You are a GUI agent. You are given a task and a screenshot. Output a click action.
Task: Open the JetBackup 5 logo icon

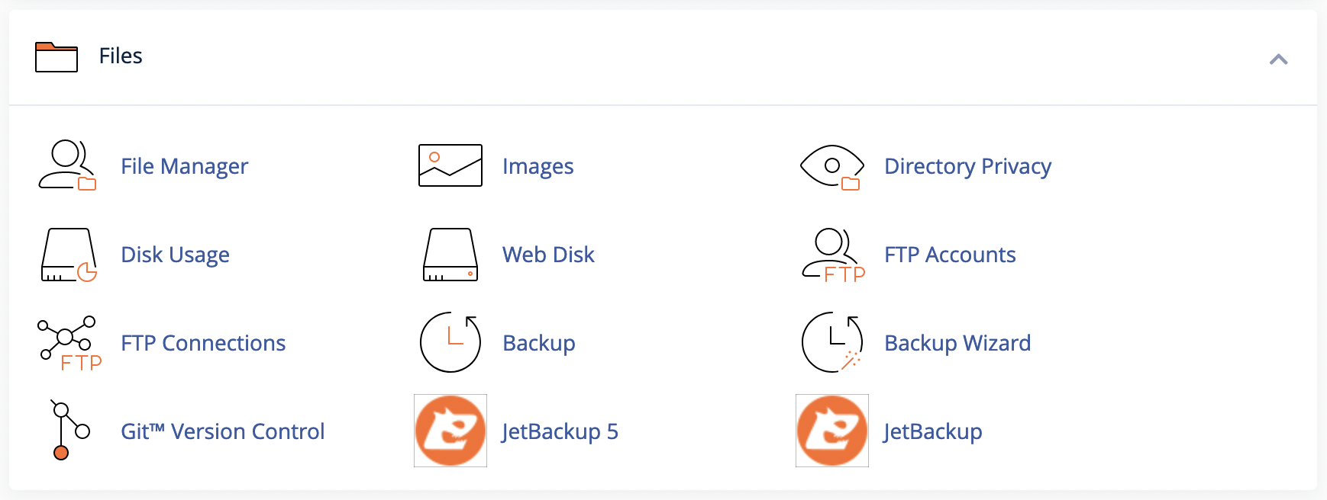coord(450,431)
